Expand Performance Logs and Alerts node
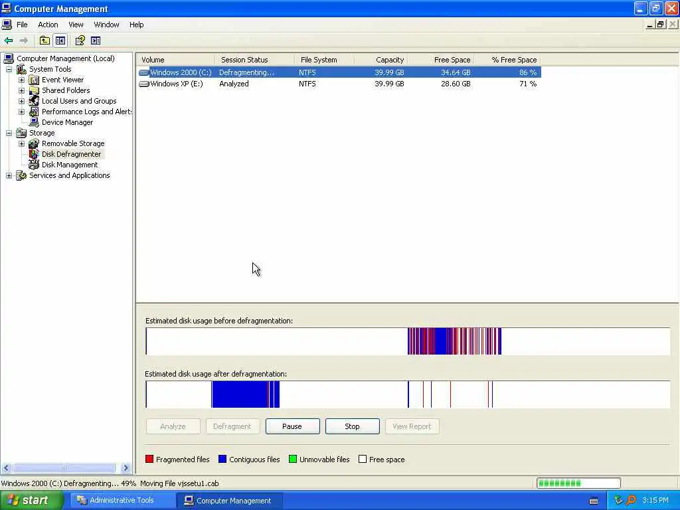 21,112
